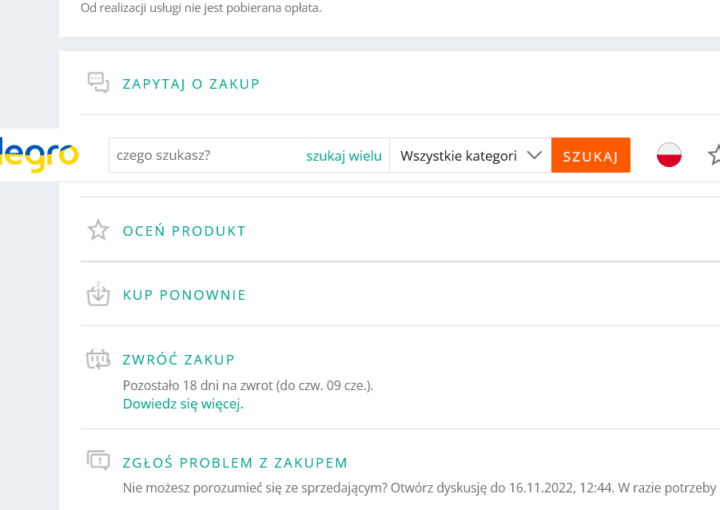Click the chevron arrow in category selector
The image size is (720, 510).
pos(535,155)
